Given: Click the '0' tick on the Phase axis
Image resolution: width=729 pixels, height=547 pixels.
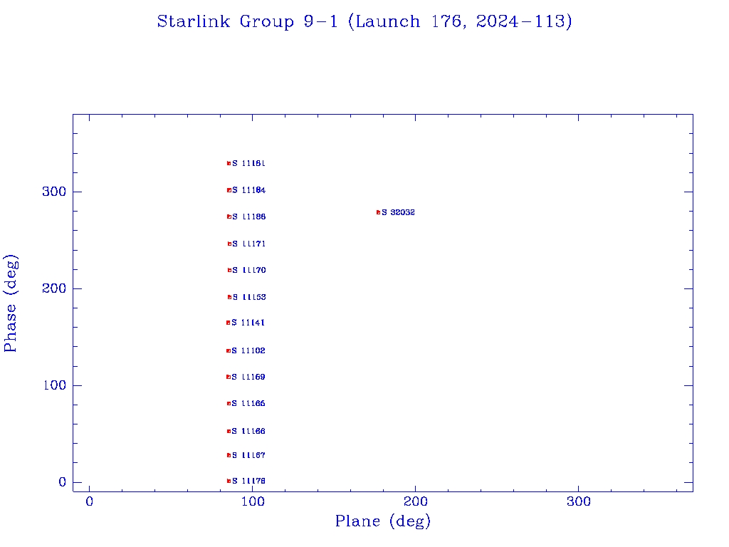Looking at the screenshot, I should (62, 482).
